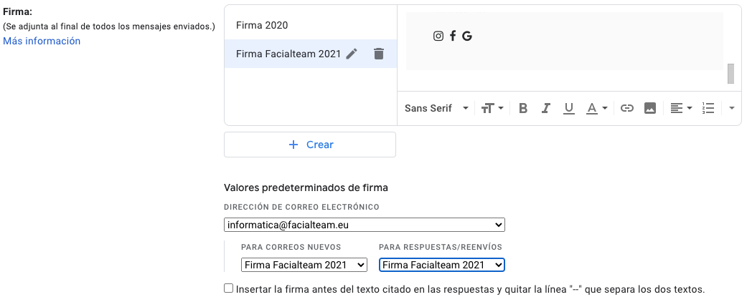Apply underline formatting in the signature editor

pos(569,108)
